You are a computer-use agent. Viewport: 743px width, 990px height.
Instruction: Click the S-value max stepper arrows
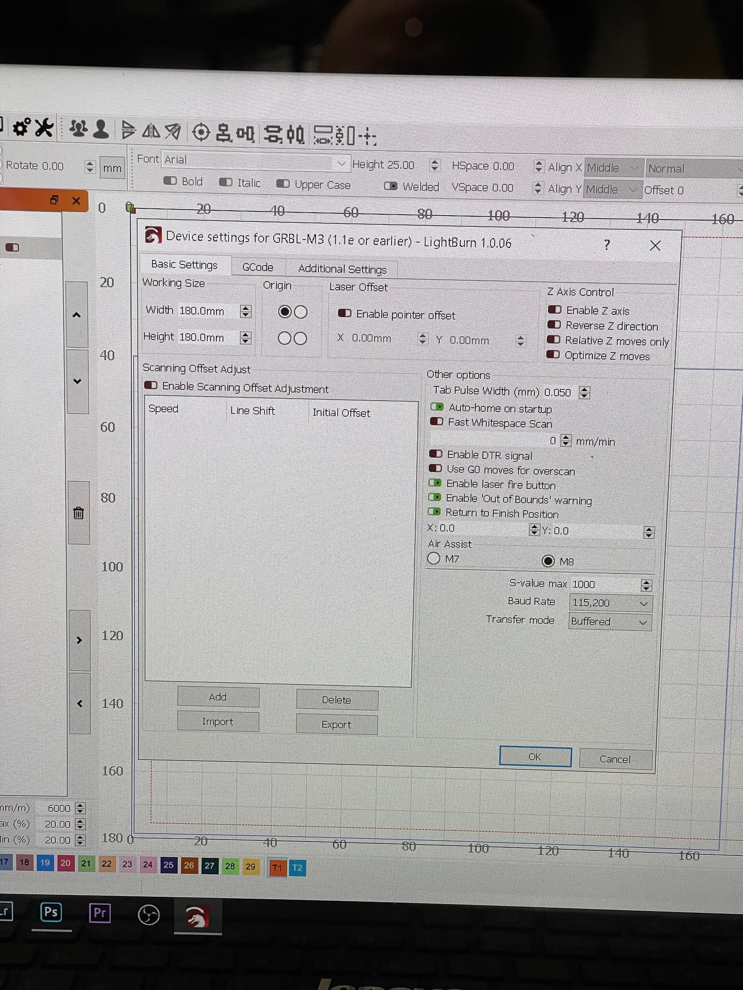[x=646, y=585]
